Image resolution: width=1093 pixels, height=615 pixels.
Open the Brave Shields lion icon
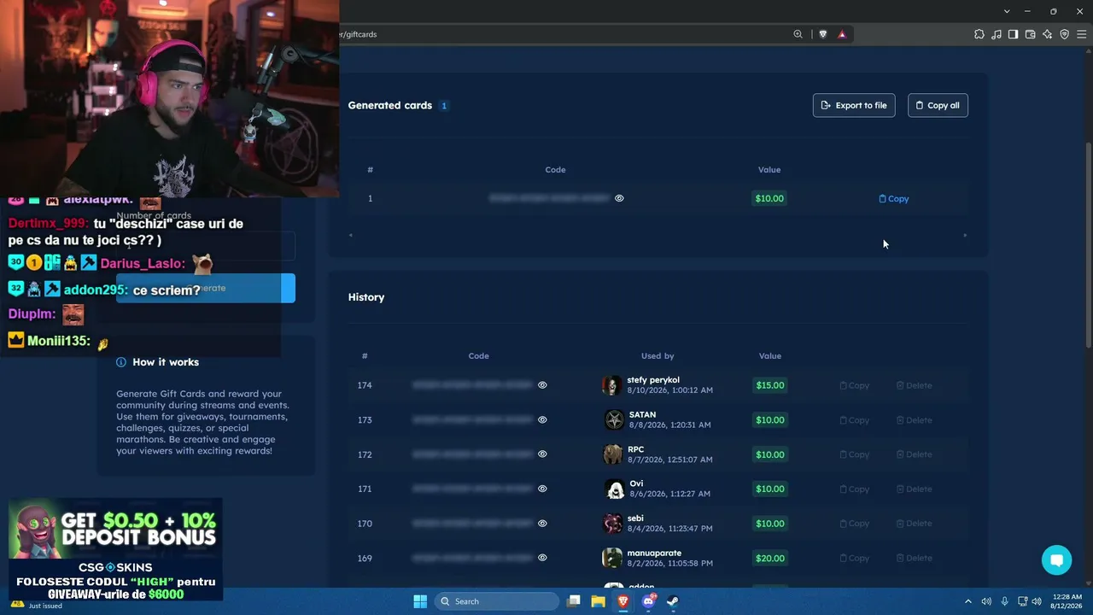click(x=823, y=34)
